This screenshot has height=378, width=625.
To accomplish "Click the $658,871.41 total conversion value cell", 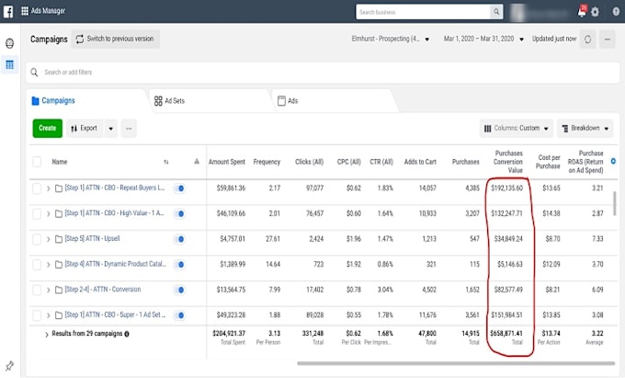I will coord(506,333).
